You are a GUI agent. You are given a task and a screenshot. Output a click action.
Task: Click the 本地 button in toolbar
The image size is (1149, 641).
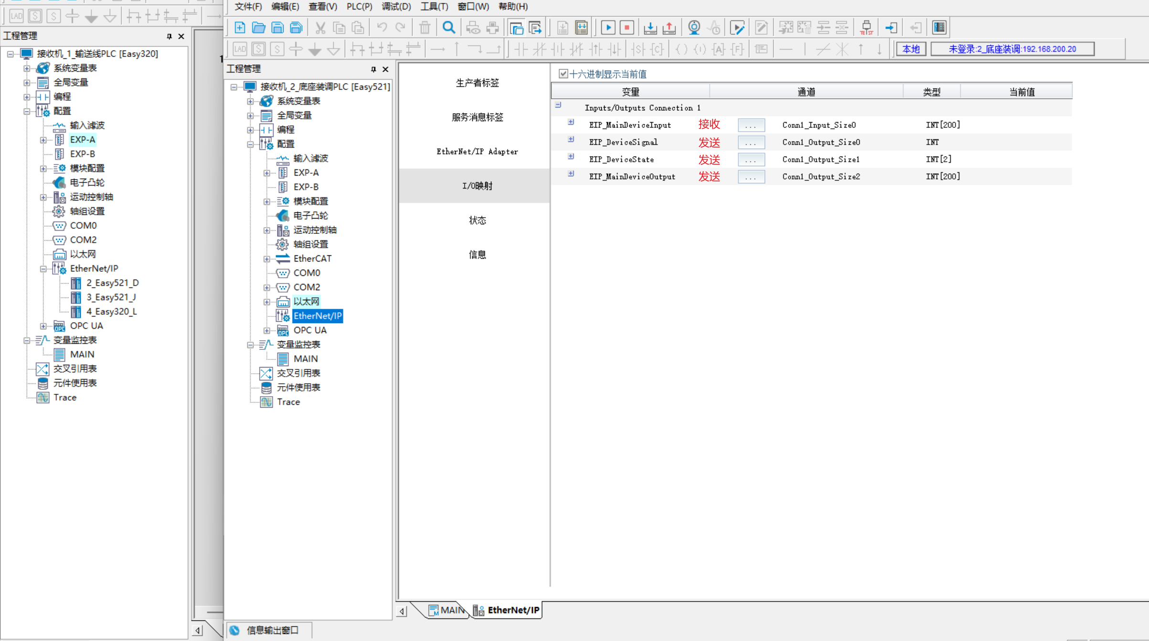pyautogui.click(x=911, y=49)
